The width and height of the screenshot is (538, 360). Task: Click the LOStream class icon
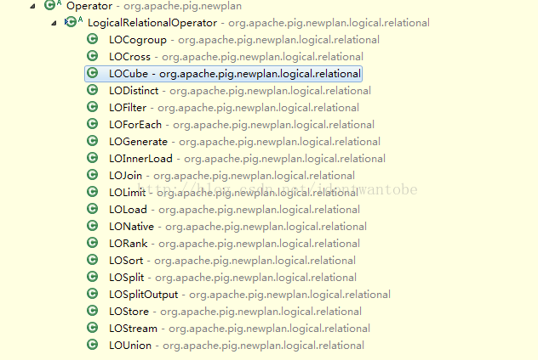click(92, 328)
